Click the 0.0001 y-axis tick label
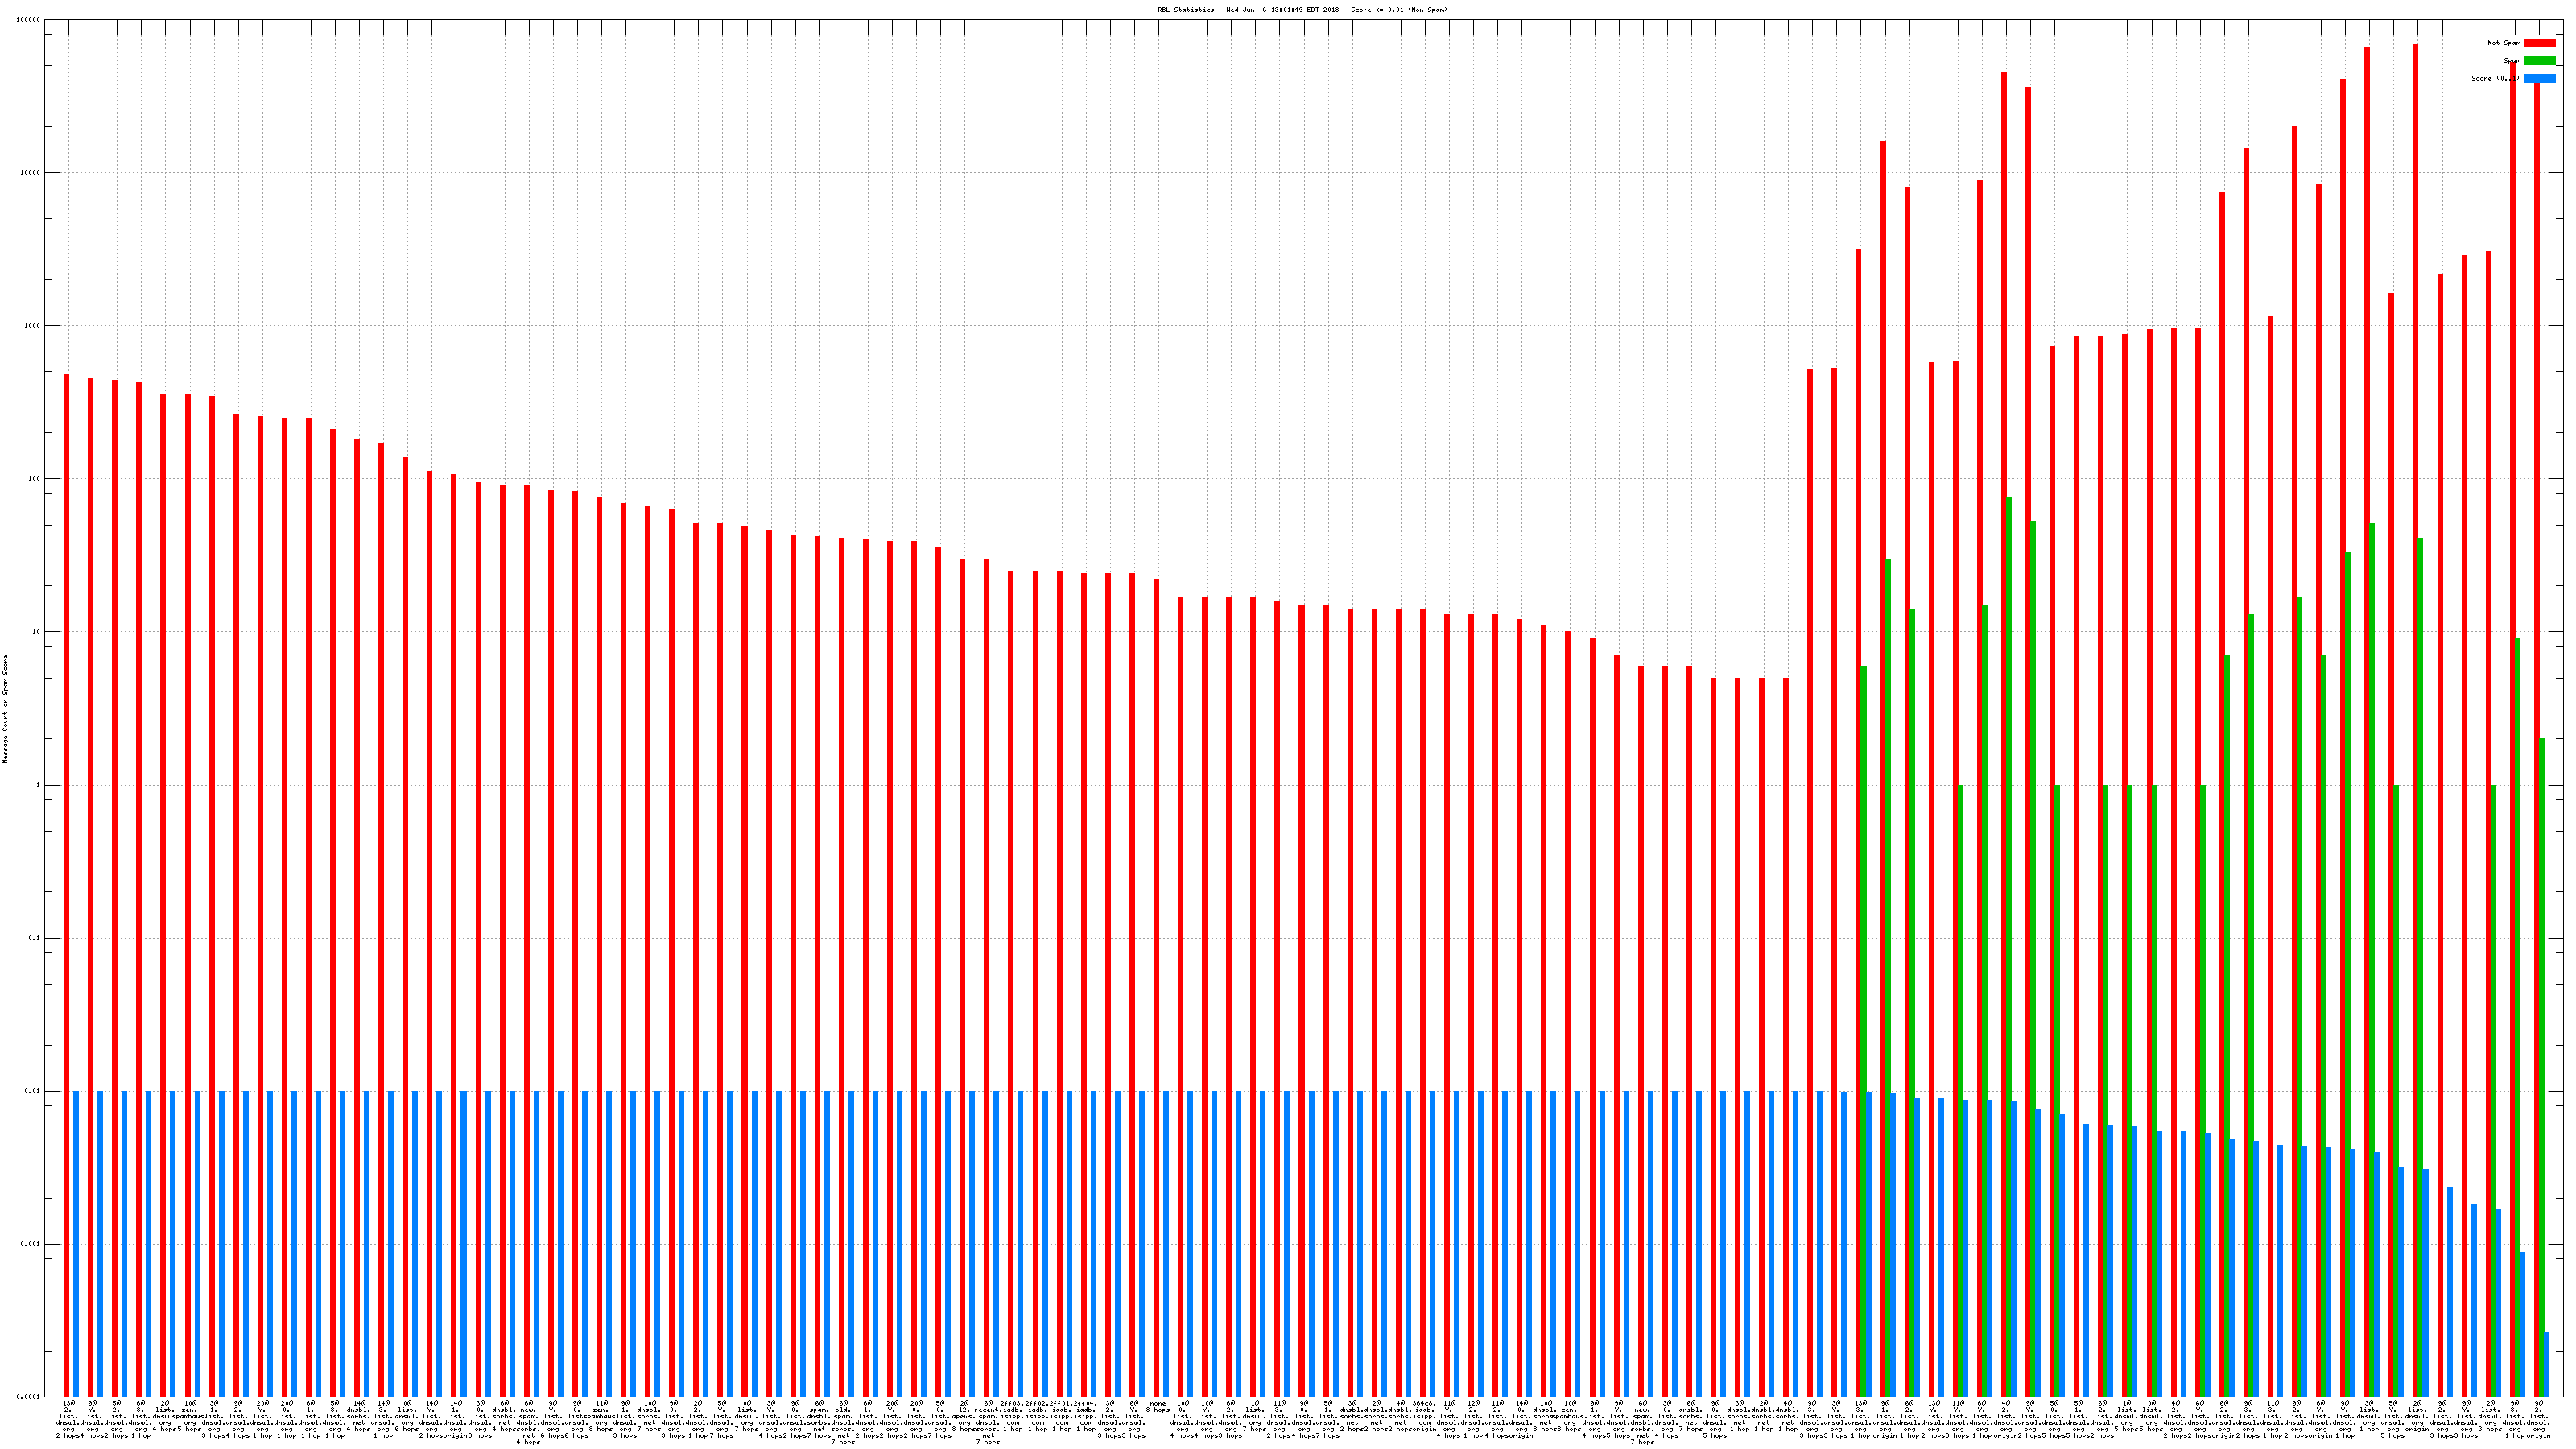The image size is (2576, 1449). (x=29, y=1397)
